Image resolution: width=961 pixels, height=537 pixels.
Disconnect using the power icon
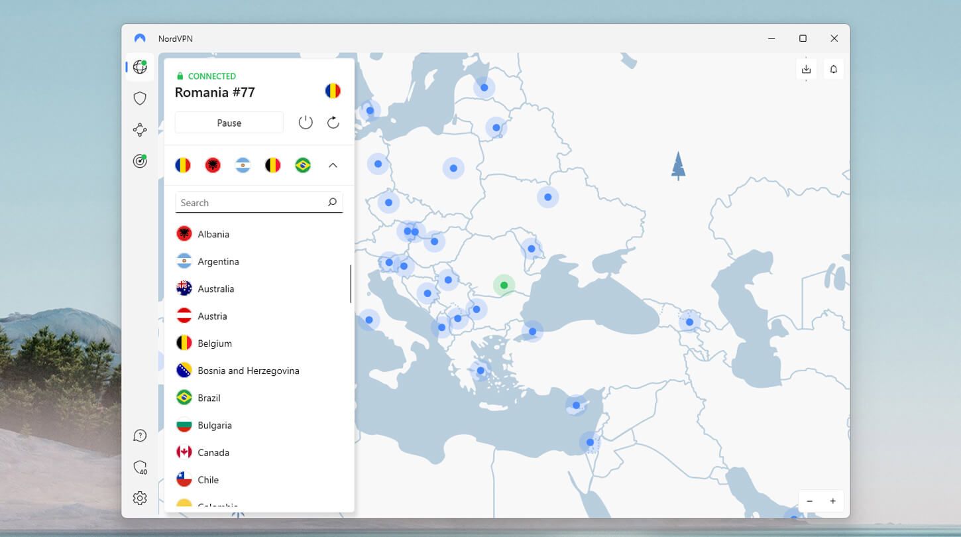coord(306,123)
